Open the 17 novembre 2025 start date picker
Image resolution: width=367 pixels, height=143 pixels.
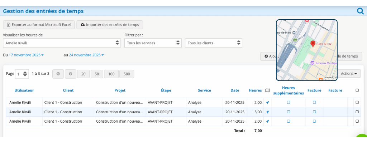pos(26,55)
